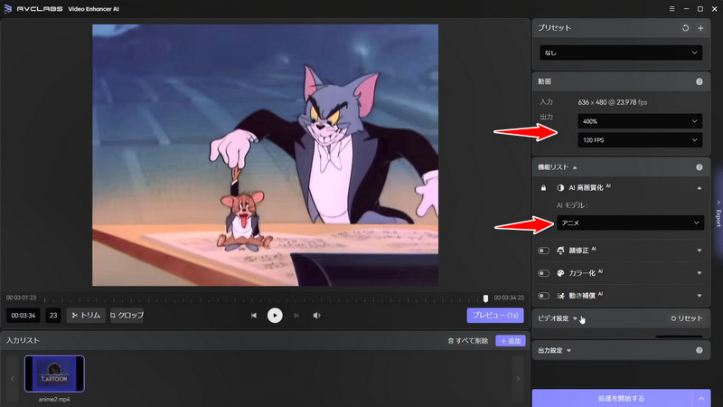
Task: Expand the 顔修正 options arrow
Action: point(699,251)
